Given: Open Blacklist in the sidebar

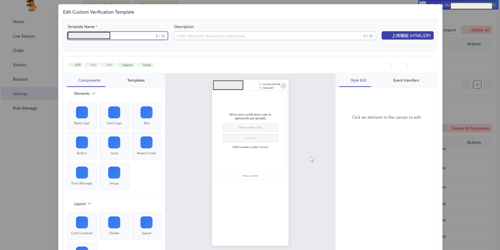Looking at the screenshot, I should click(x=20, y=79).
